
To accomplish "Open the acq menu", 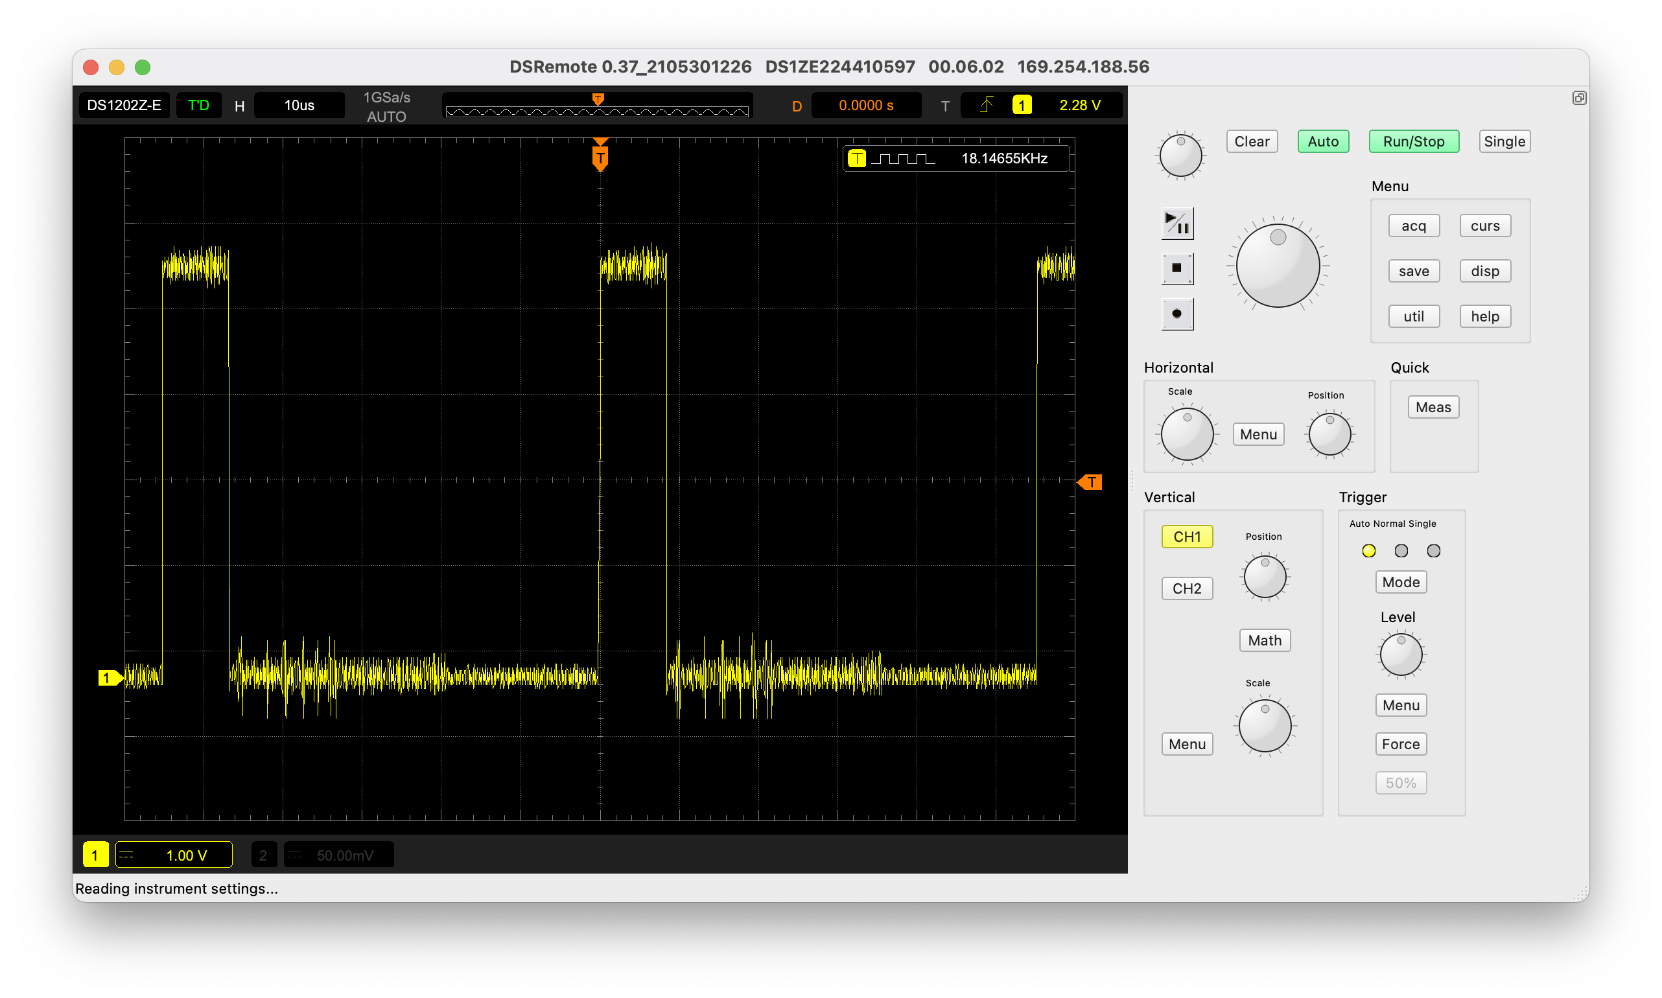I will 1414,226.
